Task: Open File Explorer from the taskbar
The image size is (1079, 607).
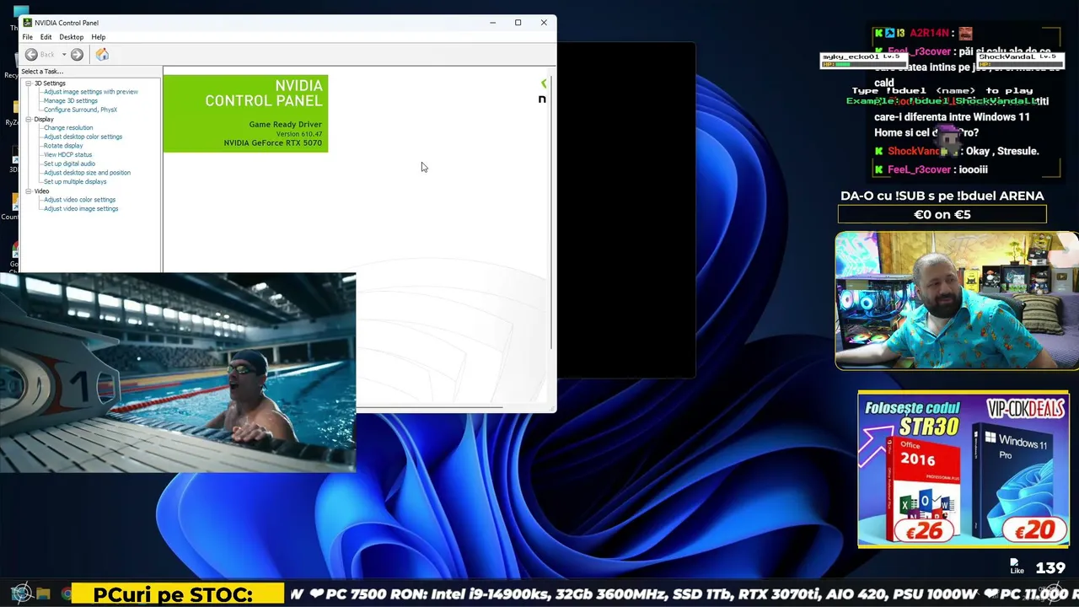Action: pyautogui.click(x=43, y=594)
